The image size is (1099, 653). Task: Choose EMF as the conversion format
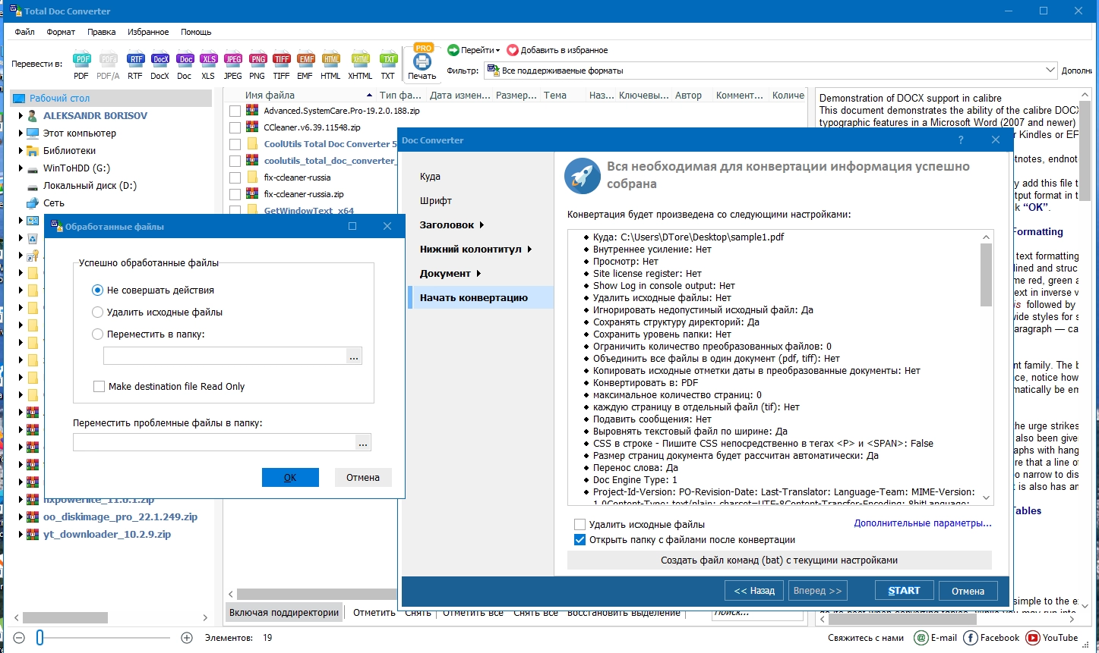305,64
